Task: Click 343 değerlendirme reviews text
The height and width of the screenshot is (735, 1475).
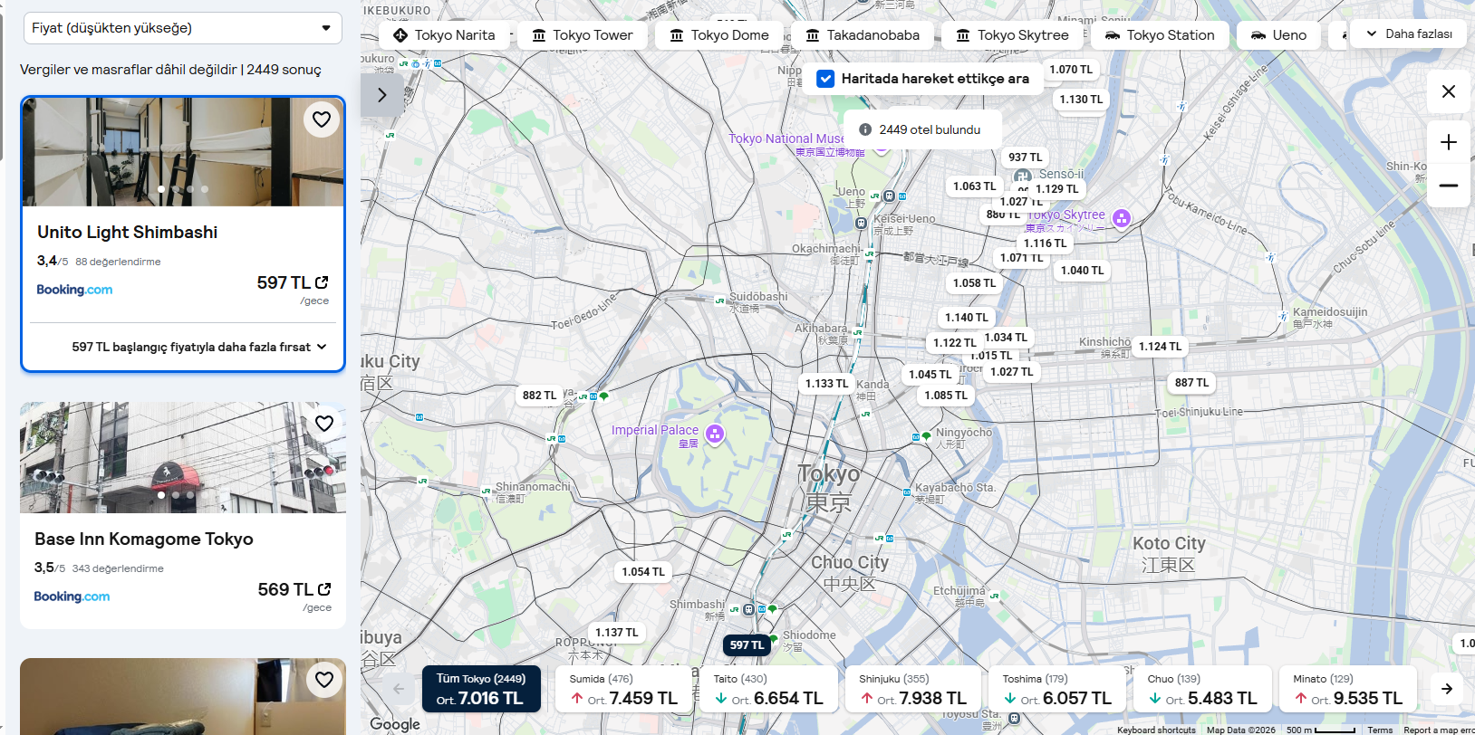Action: (118, 568)
